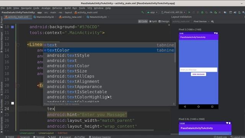Choose android:textAllCaps from completion list
The width and height of the screenshot is (245, 138).
109,76
